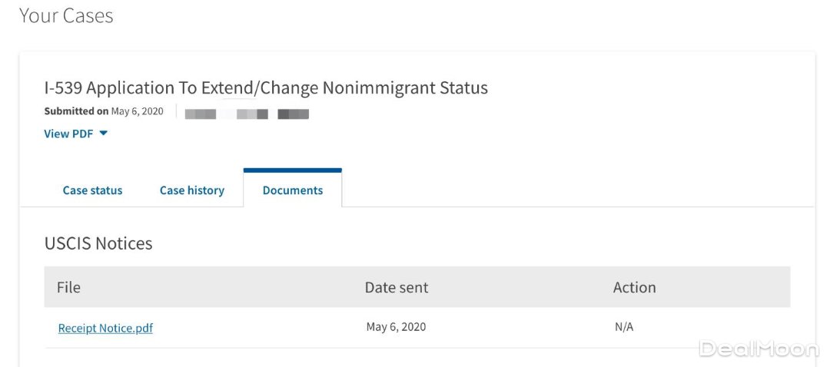This screenshot has width=830, height=367.
Task: Switch to the Case status tab
Action: coord(92,190)
